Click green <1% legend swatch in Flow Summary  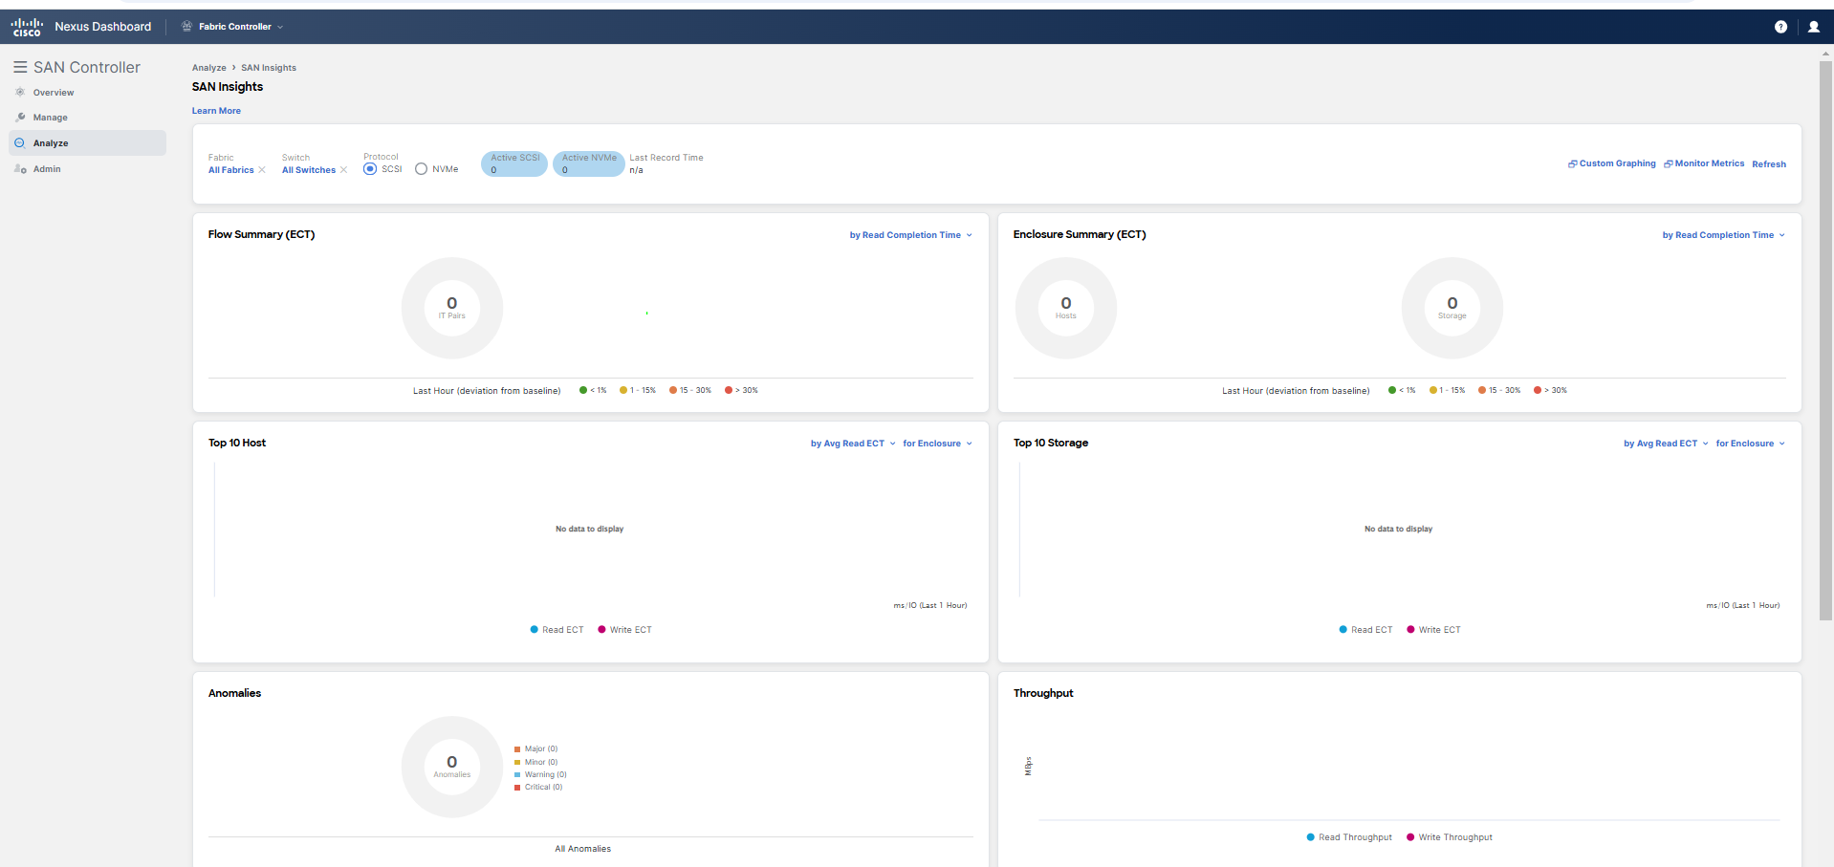click(x=583, y=390)
